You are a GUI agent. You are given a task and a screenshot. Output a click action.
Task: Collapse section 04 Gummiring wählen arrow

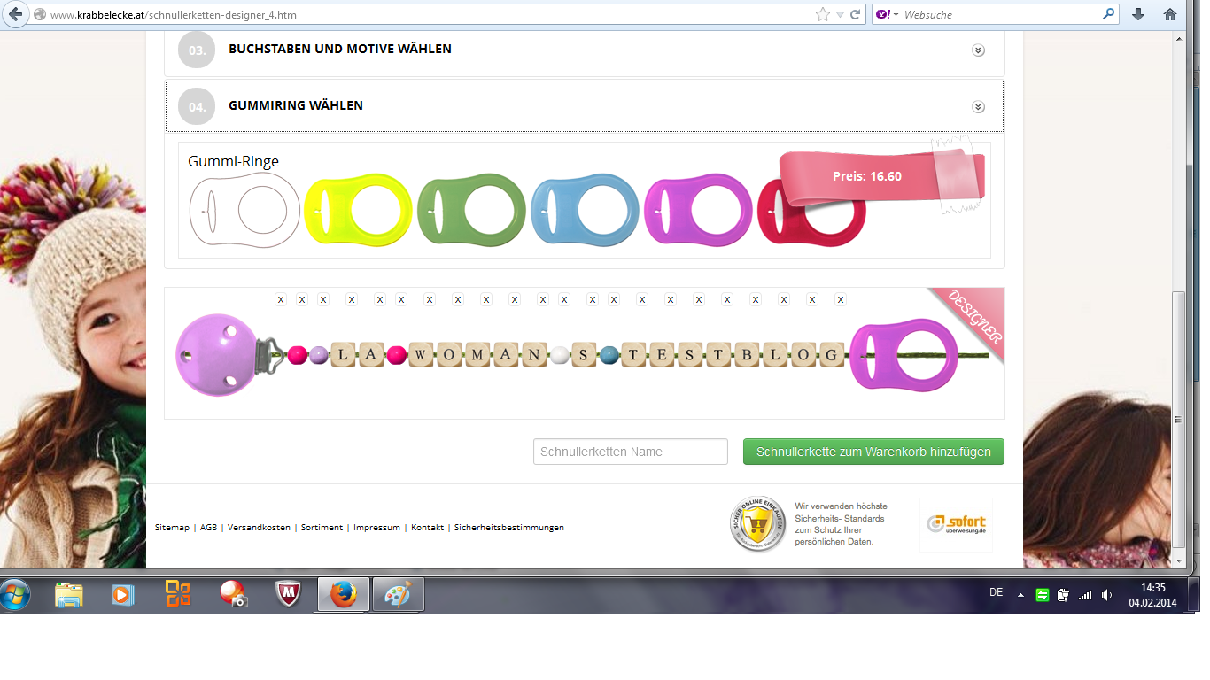pos(978,107)
